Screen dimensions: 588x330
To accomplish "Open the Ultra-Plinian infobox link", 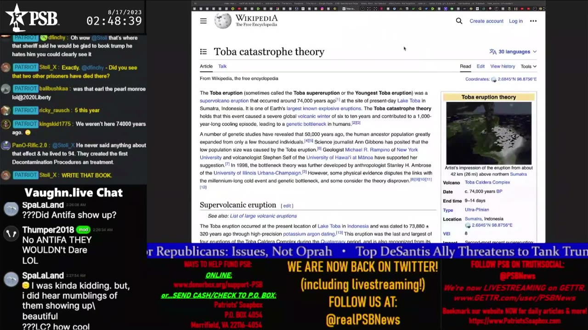I will click(477, 210).
